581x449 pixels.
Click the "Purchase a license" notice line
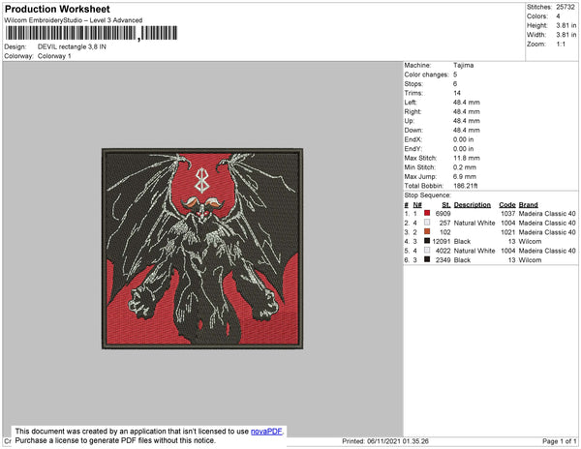115,440
